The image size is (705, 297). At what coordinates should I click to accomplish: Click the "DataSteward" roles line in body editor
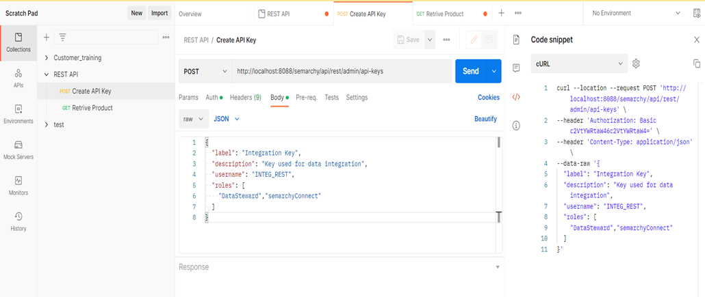coord(269,196)
